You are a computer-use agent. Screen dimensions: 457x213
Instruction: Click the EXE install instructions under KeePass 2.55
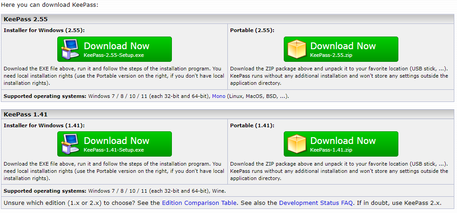[114, 76]
